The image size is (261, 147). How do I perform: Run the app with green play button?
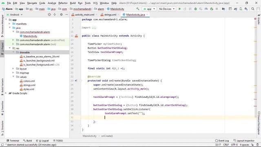(x=179, y=9)
